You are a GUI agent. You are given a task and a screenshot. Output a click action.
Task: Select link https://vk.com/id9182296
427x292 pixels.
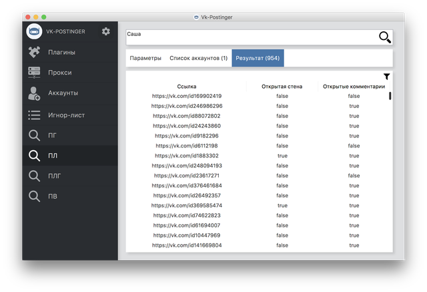coord(187,136)
